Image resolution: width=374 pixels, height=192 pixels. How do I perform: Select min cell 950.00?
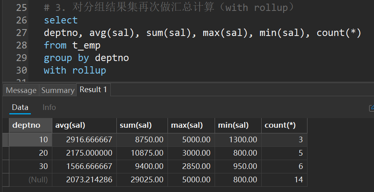point(238,166)
